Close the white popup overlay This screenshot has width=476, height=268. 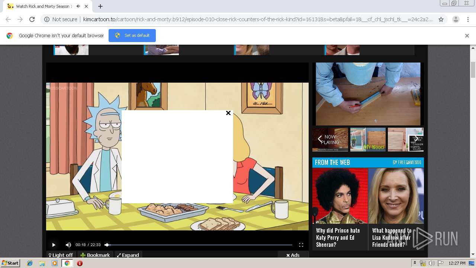228,113
